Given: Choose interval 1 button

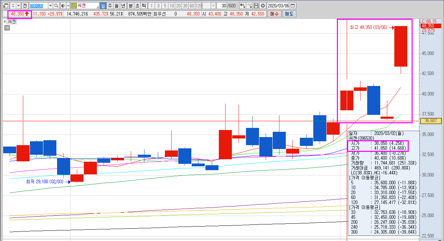Looking at the screenshot, I should coord(152,6).
